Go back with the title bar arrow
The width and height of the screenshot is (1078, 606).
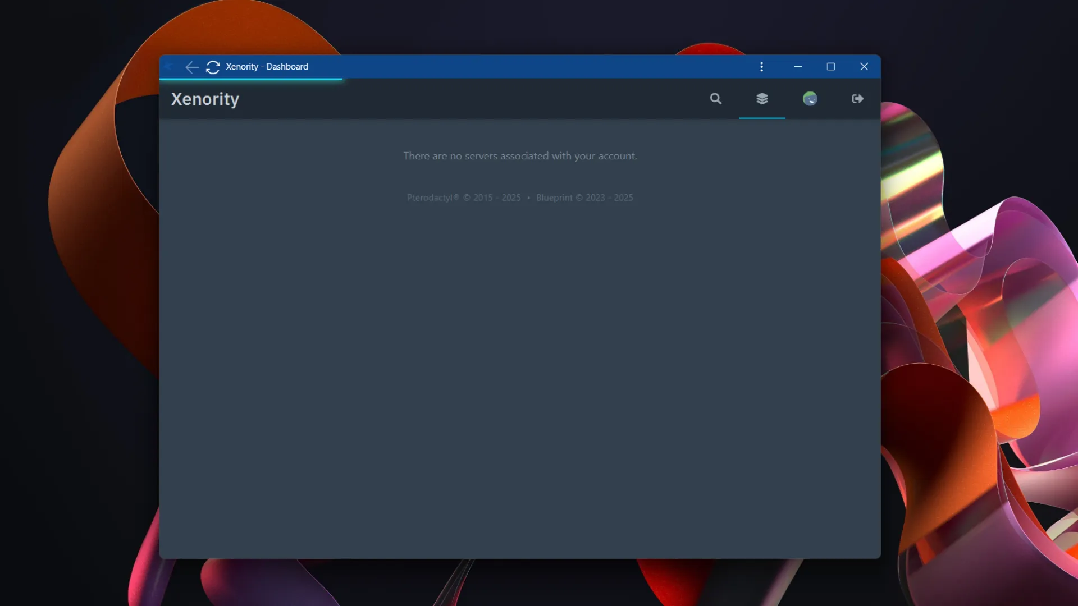[191, 67]
